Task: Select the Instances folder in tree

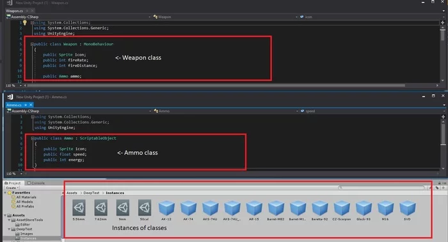Action: coord(26,238)
